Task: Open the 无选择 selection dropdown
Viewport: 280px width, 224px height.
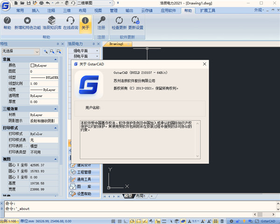Action: click(37, 52)
